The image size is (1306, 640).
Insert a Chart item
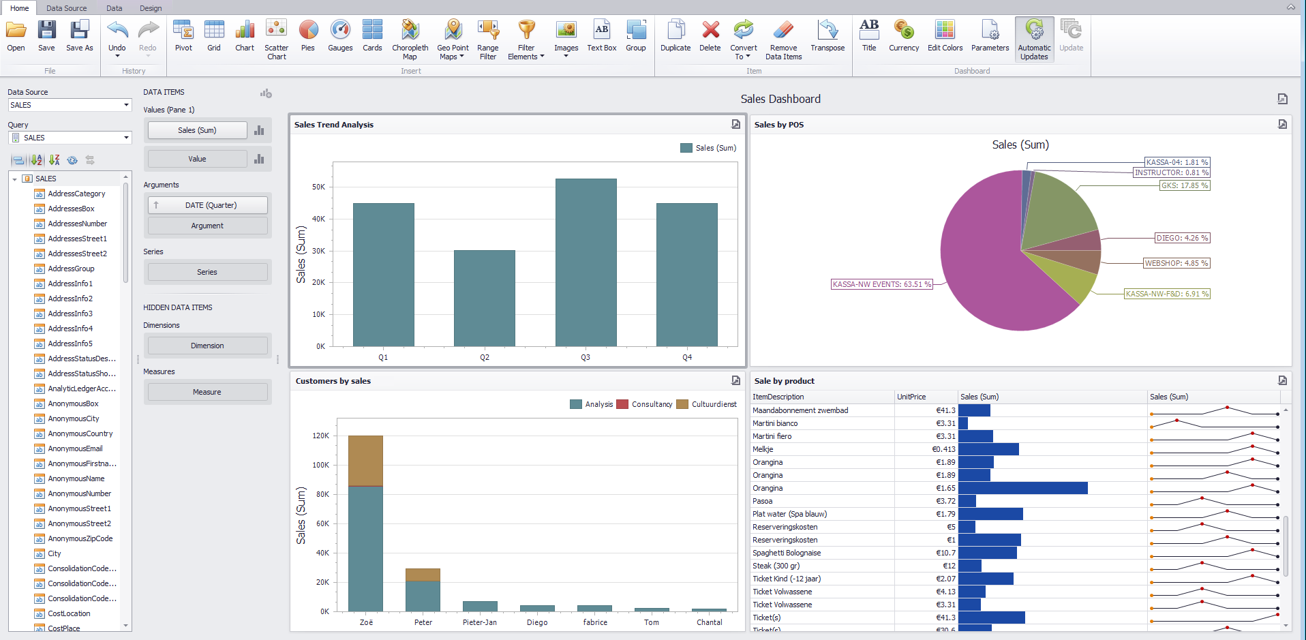click(245, 36)
